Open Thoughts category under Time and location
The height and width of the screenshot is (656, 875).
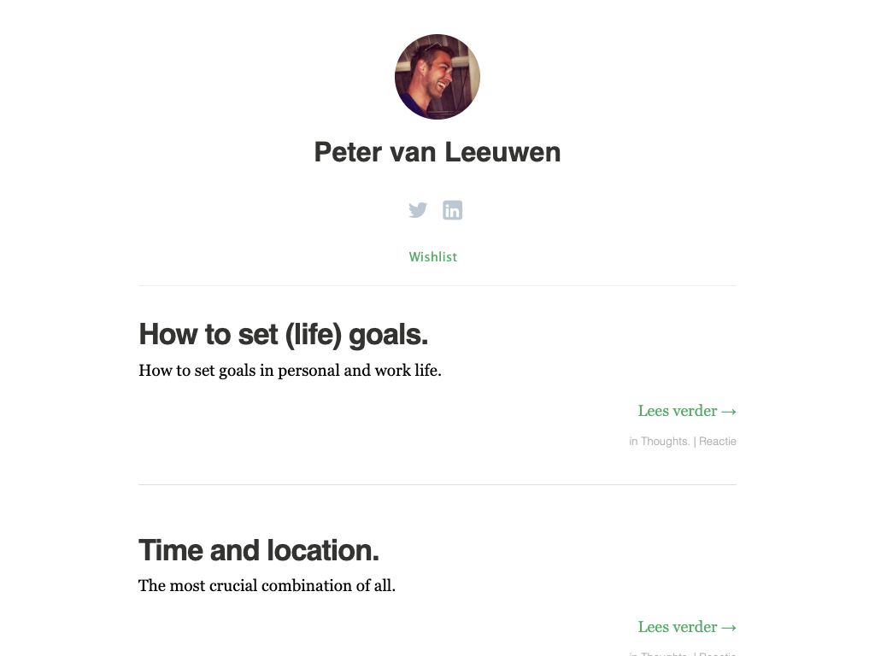tap(665, 653)
